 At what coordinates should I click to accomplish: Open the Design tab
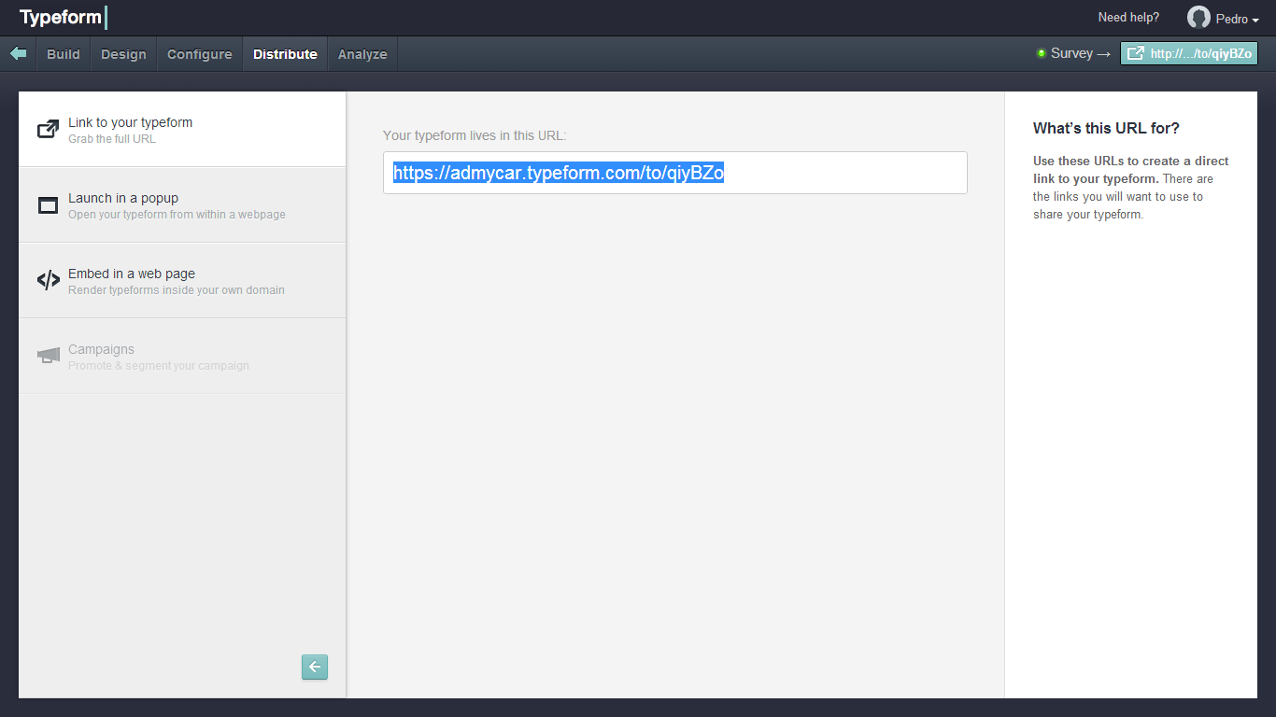point(123,54)
